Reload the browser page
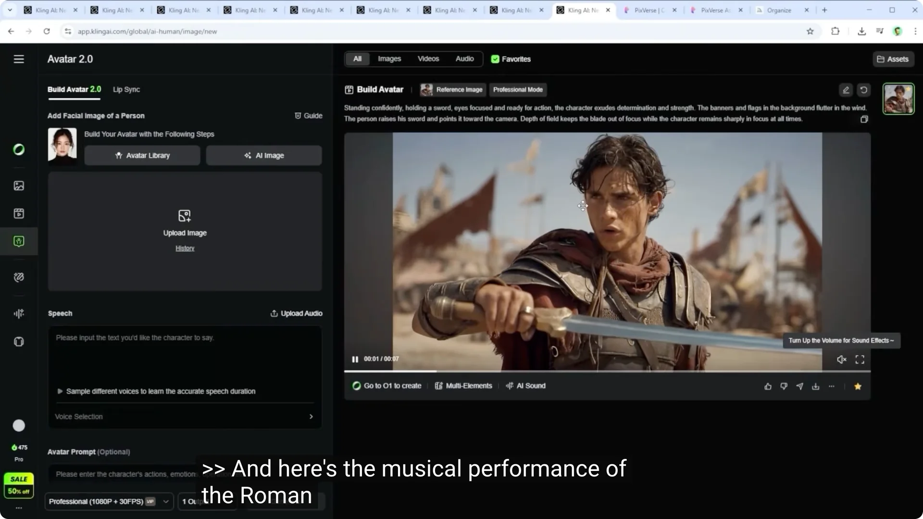Screen dimensions: 923x519 47,31
